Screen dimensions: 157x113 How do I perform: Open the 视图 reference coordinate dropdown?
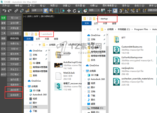tap(94, 10)
